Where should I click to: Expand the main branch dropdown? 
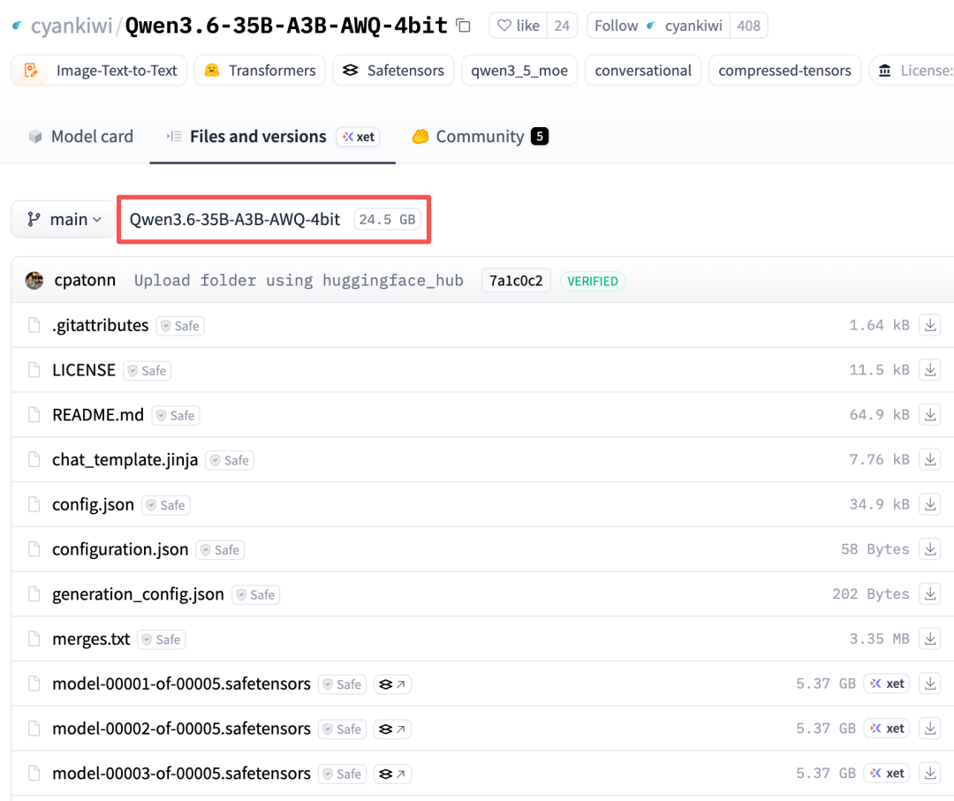pyautogui.click(x=64, y=219)
